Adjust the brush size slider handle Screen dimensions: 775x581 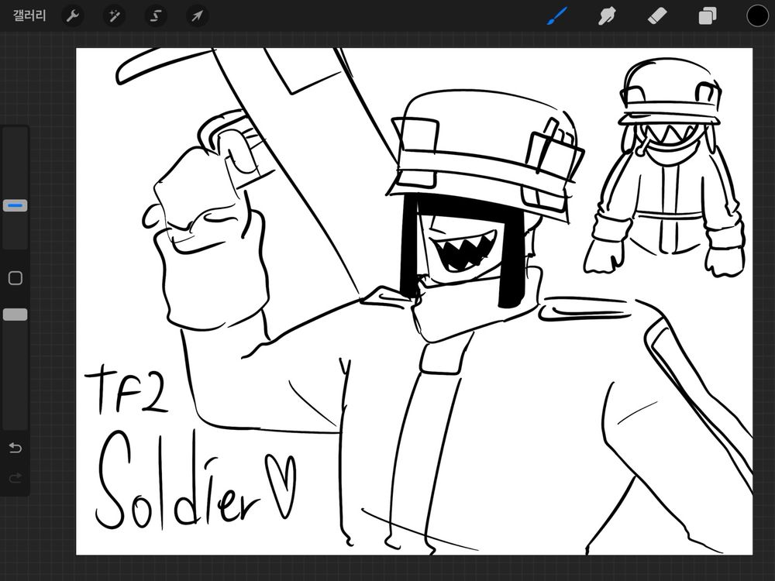coord(15,205)
